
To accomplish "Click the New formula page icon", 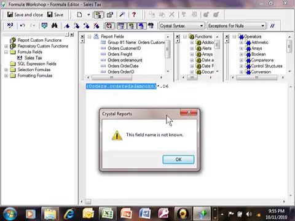I will [x=79, y=15].
